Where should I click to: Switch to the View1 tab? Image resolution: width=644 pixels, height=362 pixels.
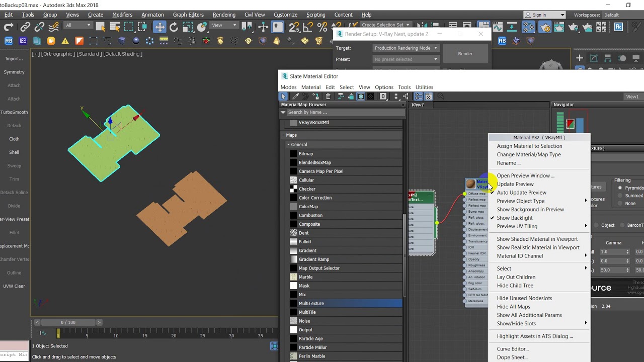pos(418,105)
